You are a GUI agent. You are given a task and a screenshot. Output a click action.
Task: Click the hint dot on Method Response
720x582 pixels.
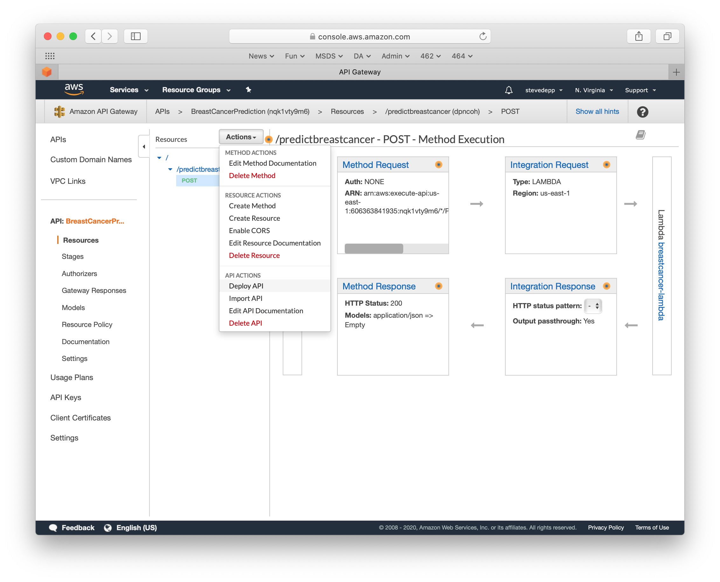click(x=439, y=286)
